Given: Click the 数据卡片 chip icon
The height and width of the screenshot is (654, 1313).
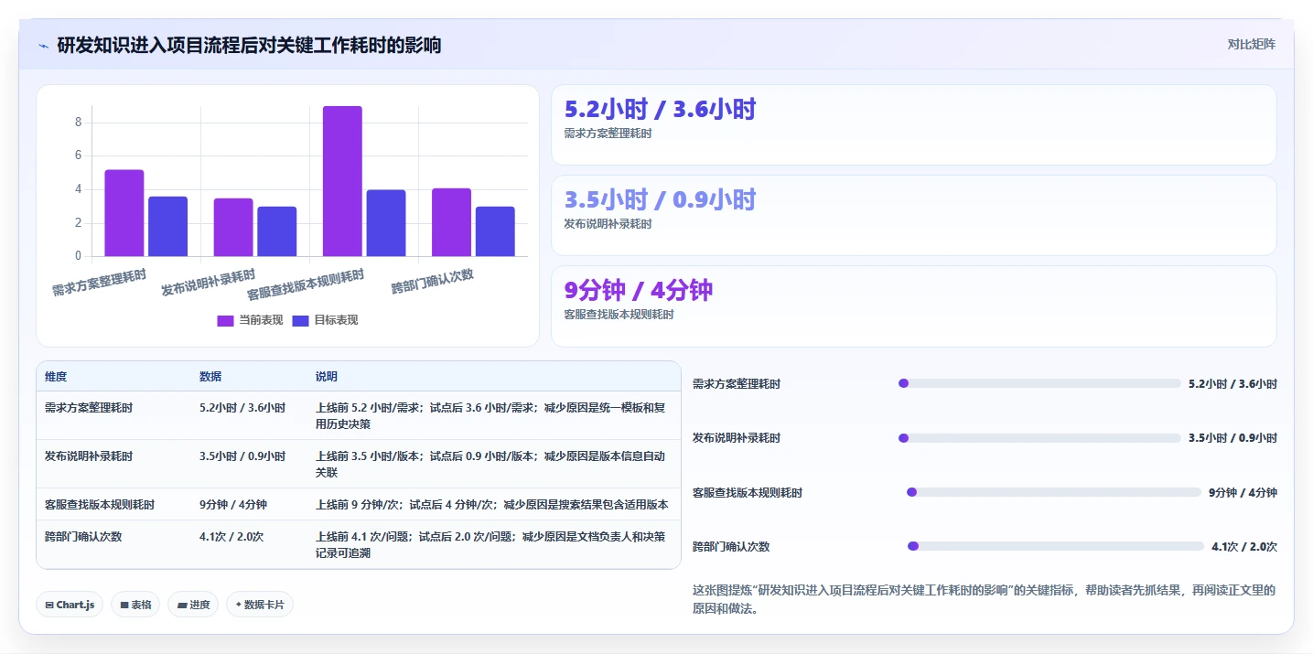Looking at the screenshot, I should pos(239,605).
